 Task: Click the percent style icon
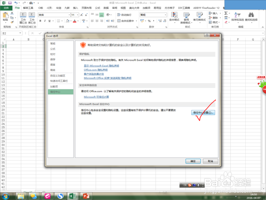pos(149,21)
